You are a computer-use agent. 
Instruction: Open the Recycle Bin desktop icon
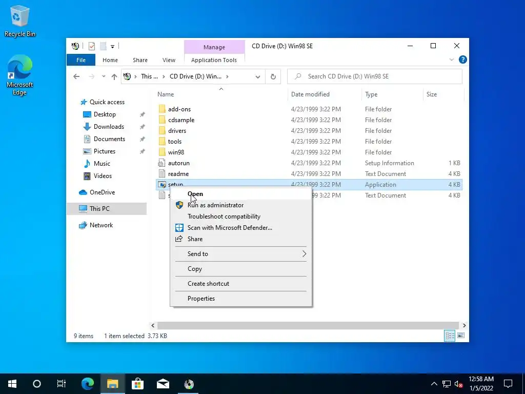point(20,21)
